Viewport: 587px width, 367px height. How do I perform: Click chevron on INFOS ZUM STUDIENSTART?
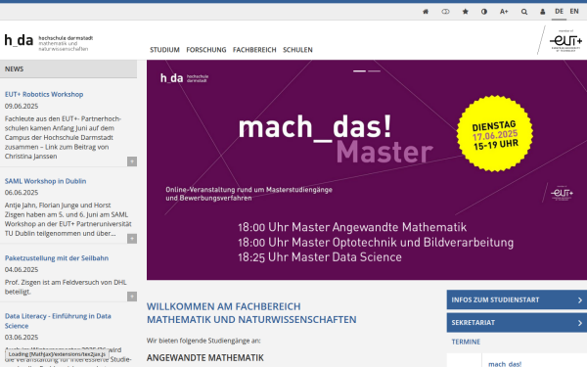tap(580, 300)
